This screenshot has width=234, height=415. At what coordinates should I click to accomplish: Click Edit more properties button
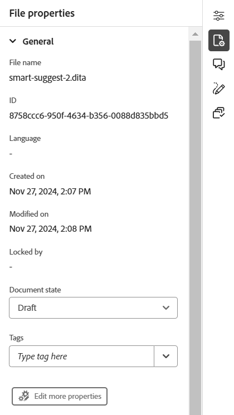point(60,396)
